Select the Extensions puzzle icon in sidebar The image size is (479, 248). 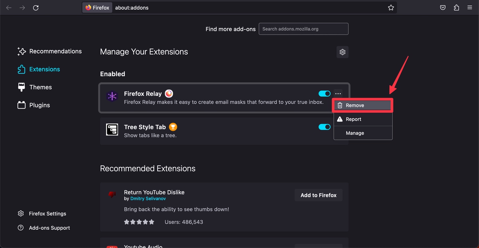[21, 69]
